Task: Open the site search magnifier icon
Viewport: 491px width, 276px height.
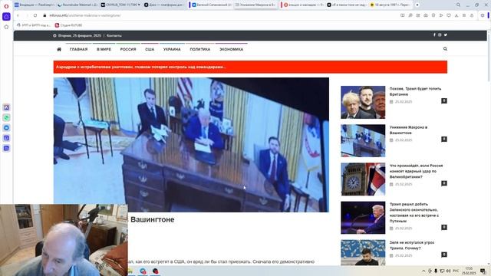Action: (x=445, y=49)
